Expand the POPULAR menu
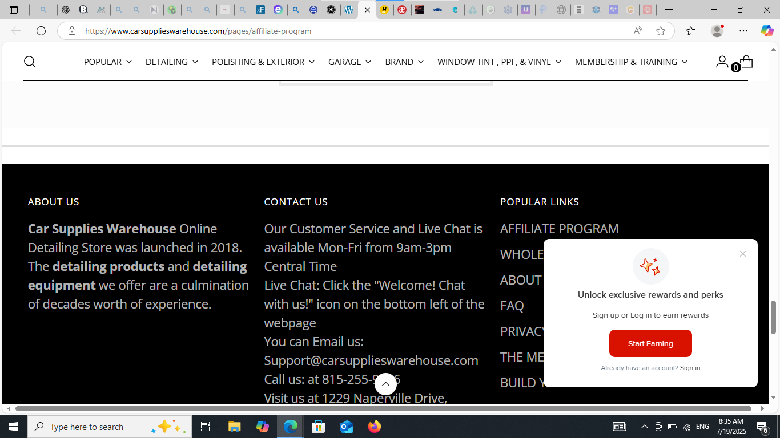Viewport: 780px width, 438px height. tap(108, 62)
